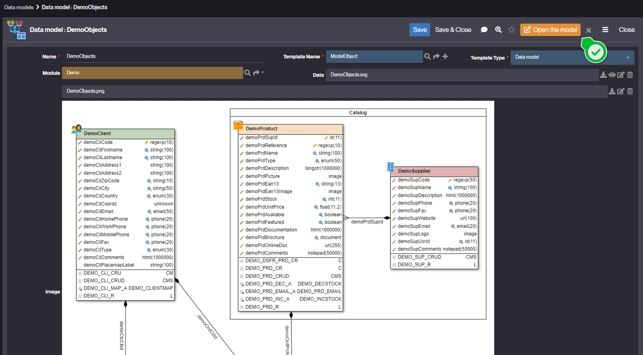Click the DemoSupplier building icon in diagram
Screen dimensions: 643x355
pyautogui.click(x=391, y=167)
